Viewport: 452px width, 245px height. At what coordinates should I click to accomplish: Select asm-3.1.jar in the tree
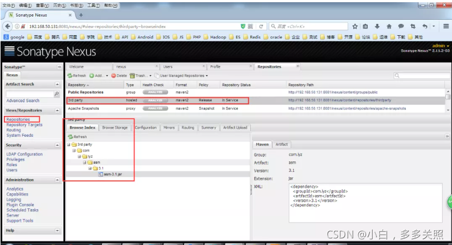point(112,174)
